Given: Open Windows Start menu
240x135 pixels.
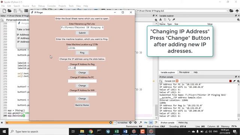Looking at the screenshot, I should click(x=4, y=132).
